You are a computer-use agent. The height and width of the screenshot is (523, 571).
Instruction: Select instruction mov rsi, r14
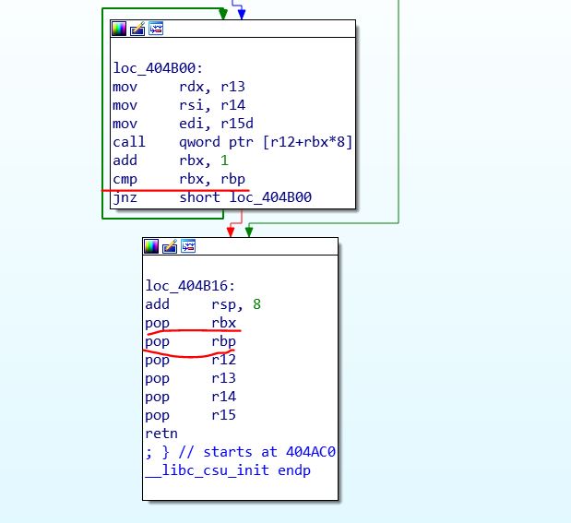click(x=179, y=105)
